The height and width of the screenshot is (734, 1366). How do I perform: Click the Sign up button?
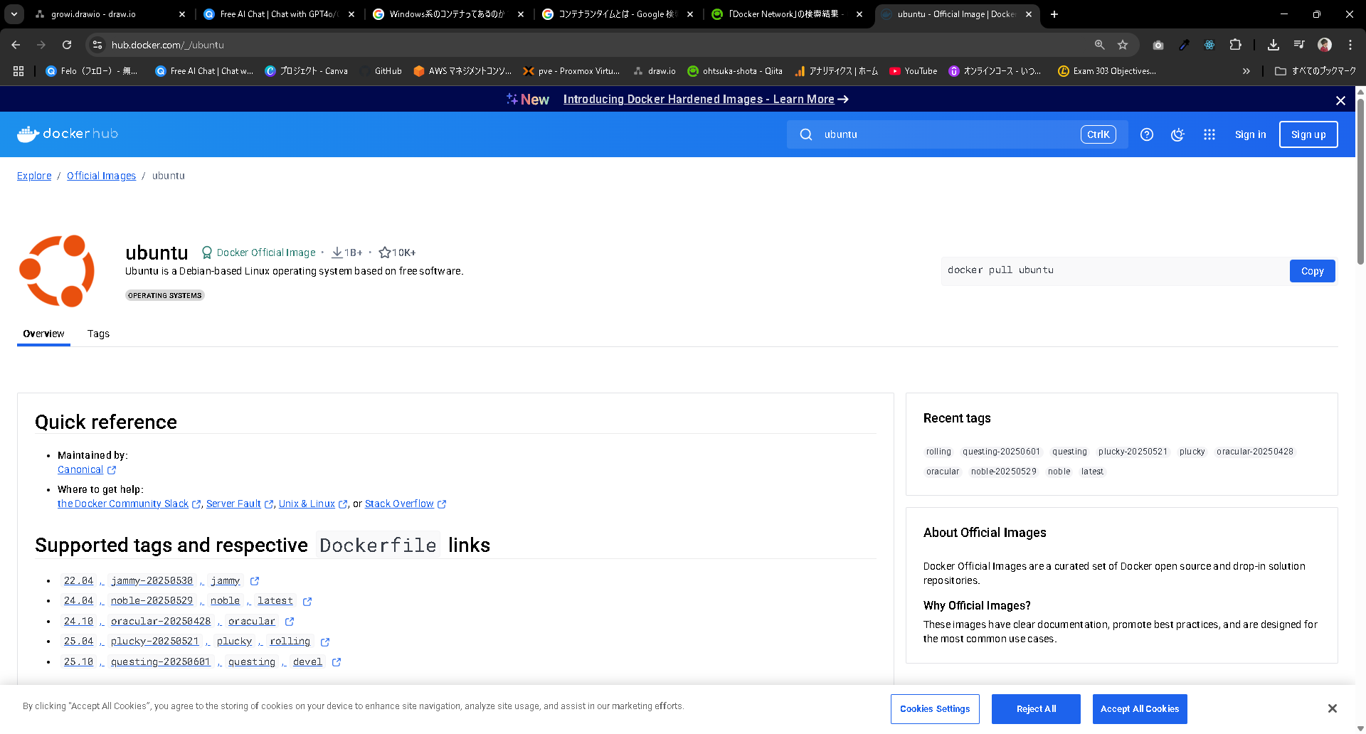pyautogui.click(x=1308, y=134)
